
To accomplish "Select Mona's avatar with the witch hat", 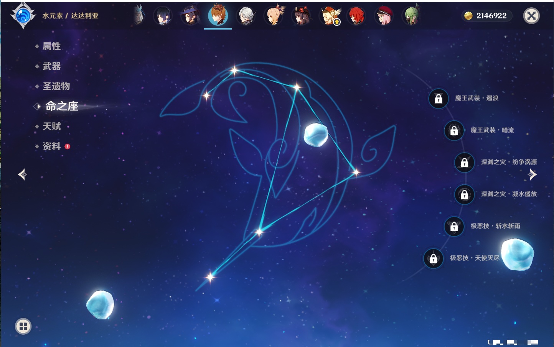I will [x=190, y=16].
